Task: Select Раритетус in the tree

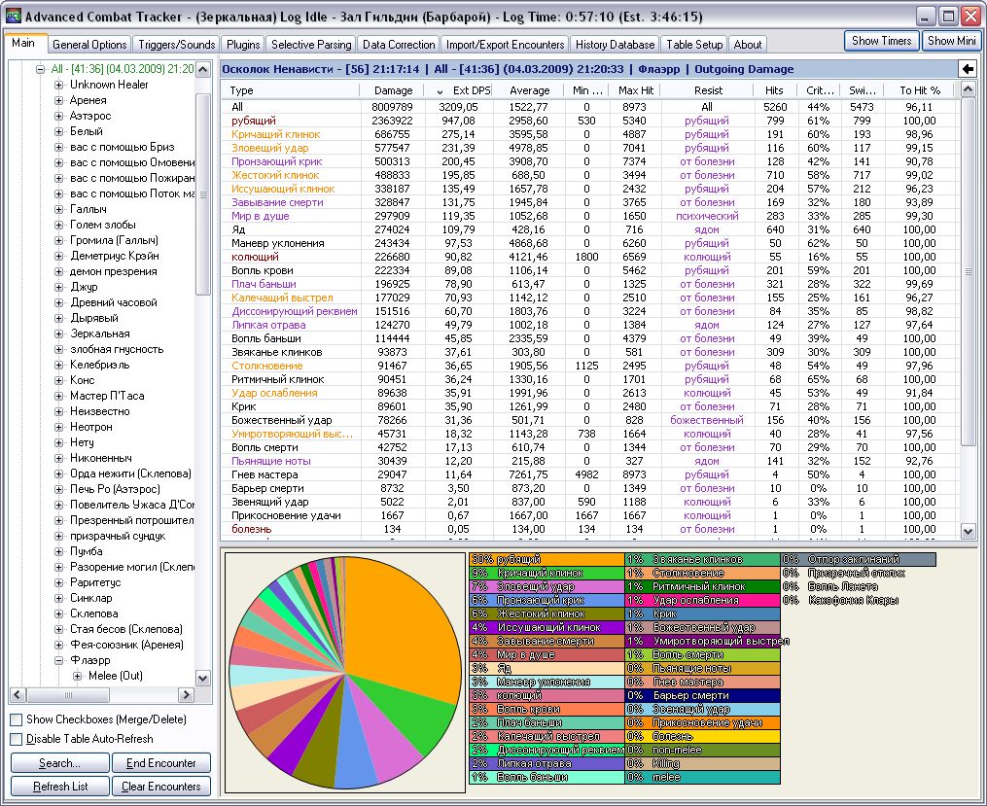Action: tap(95, 582)
